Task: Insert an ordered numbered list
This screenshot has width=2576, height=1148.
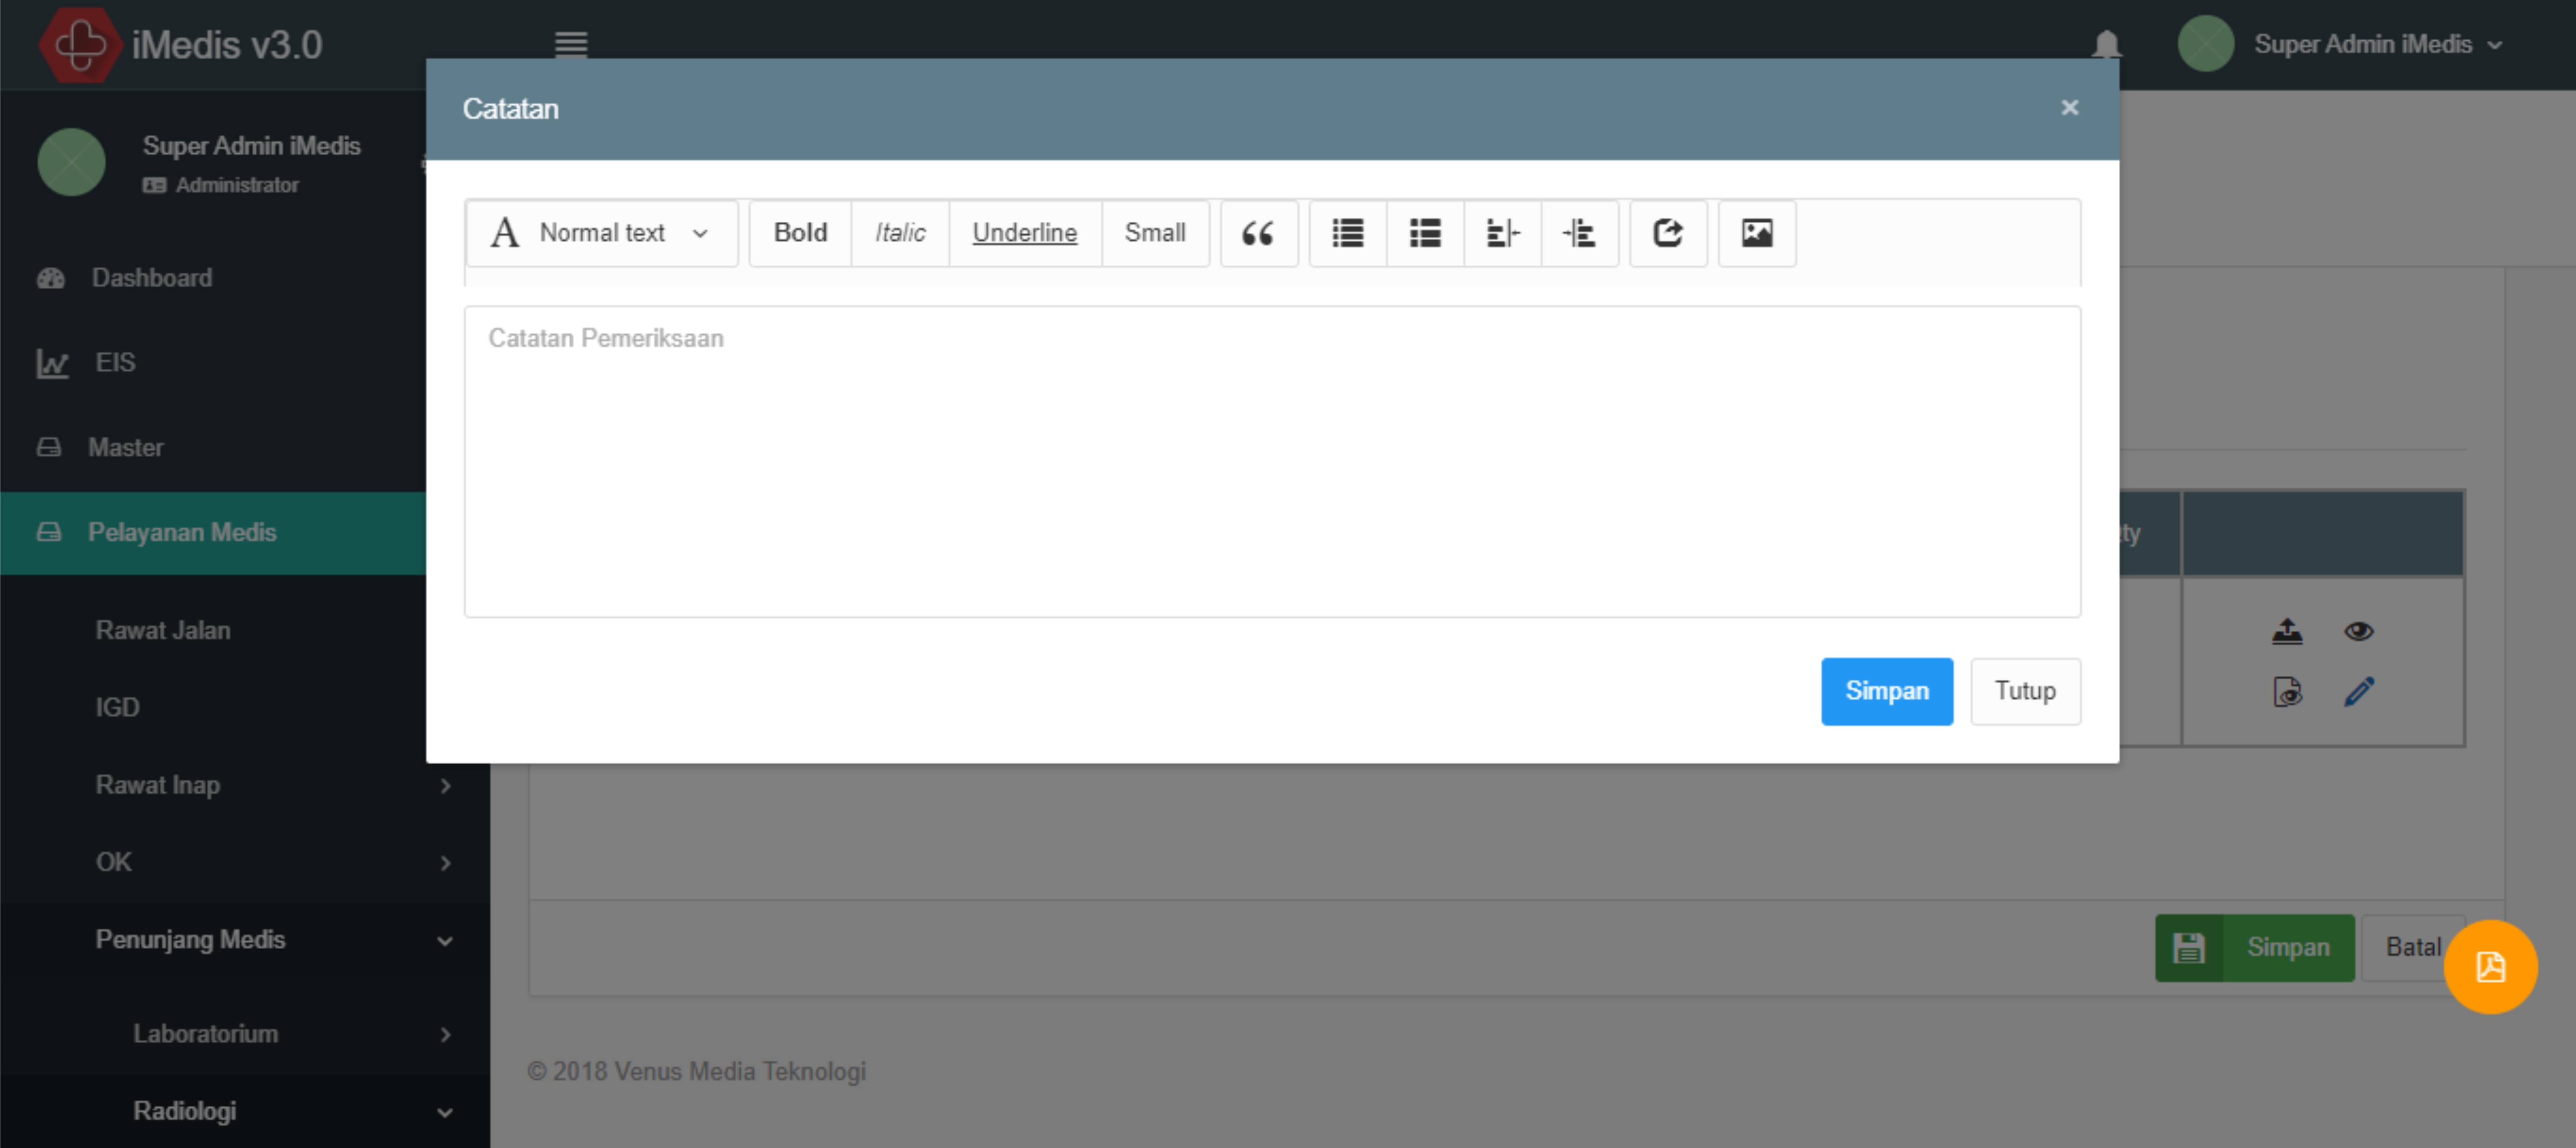Action: pos(1424,233)
